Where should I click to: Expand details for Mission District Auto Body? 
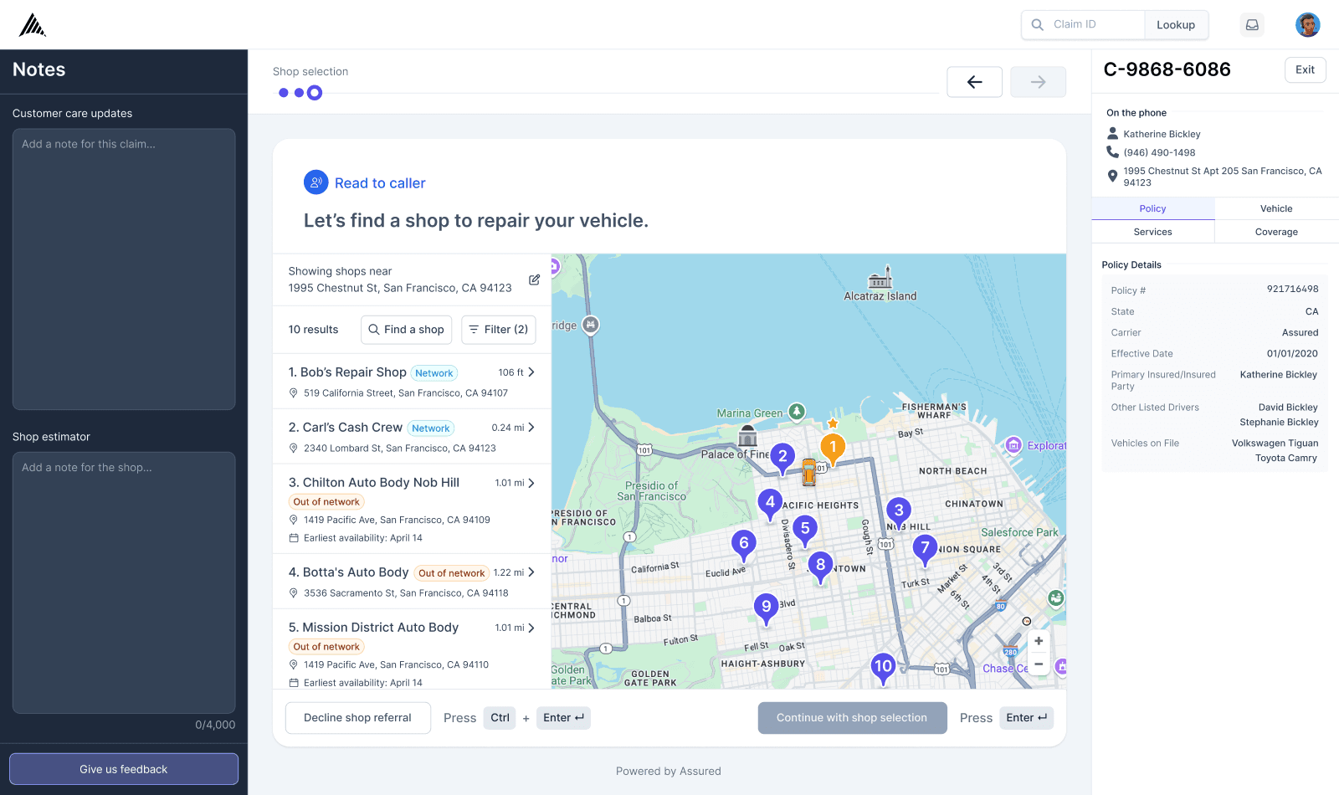point(533,627)
